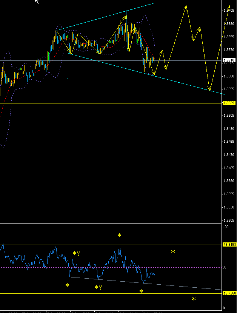237x313 pixels.
Task: Click the 1.9305 price axis value
Action: tap(229, 220)
